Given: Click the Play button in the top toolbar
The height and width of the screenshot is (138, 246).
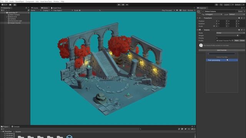Looking at the screenshot, I should pyautogui.click(x=119, y=5).
